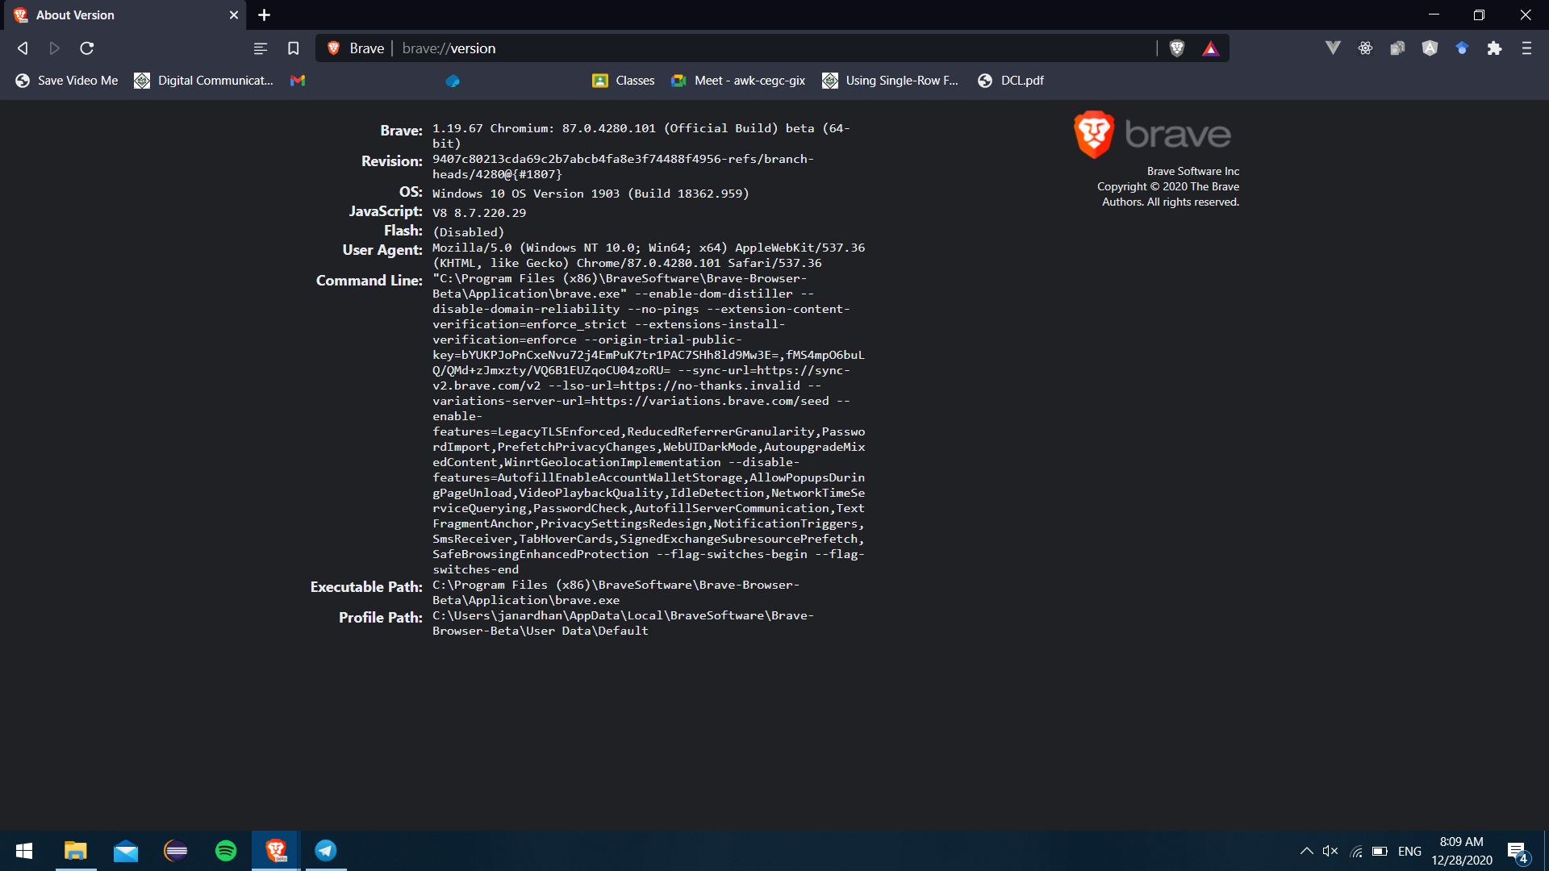Open the Brave hamburger main menu
The height and width of the screenshot is (871, 1549).
[x=1526, y=48]
